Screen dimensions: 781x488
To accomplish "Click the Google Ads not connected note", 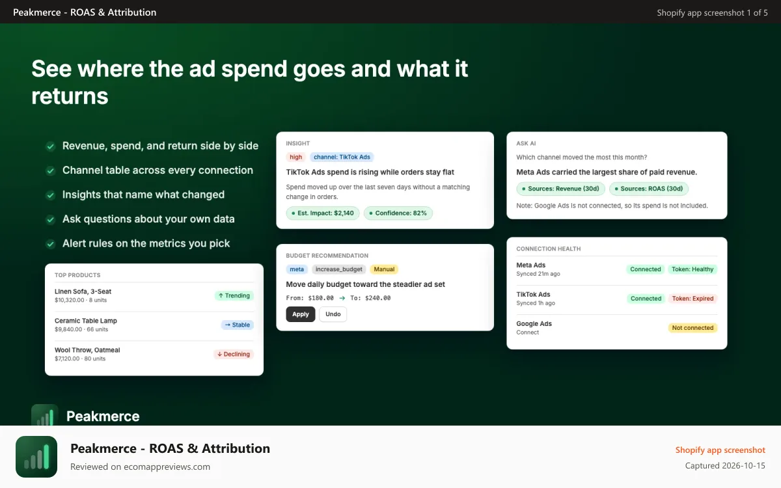I will click(612, 206).
